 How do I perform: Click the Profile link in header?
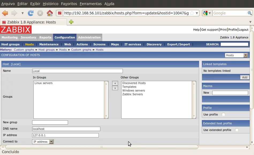(x=233, y=30)
